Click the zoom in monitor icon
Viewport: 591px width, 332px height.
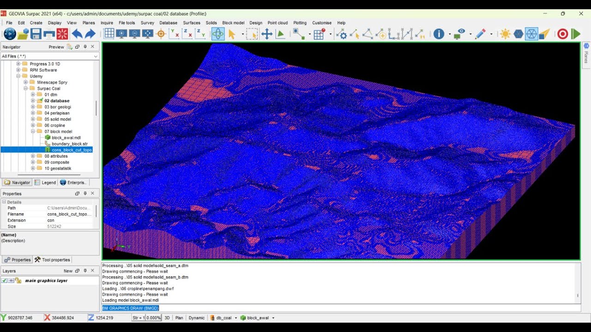tap(122, 34)
